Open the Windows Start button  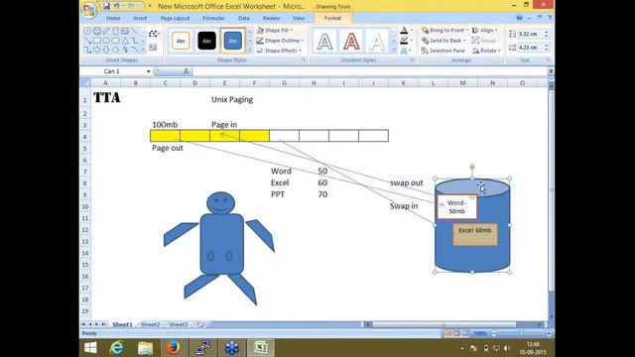[x=90, y=348]
